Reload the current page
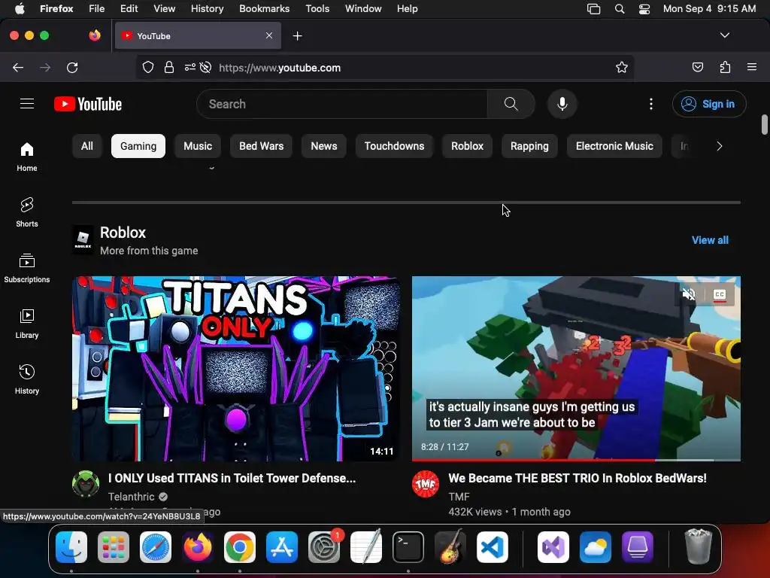Screen dimensions: 770x578 tap(72, 67)
